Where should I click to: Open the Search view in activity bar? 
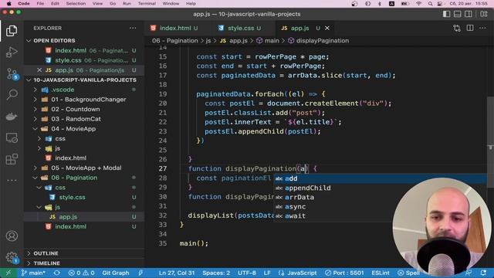tap(12, 94)
